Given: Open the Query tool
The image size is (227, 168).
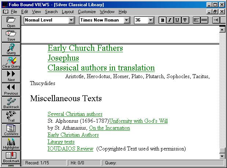Looking at the screenshot, I should tap(11, 49).
